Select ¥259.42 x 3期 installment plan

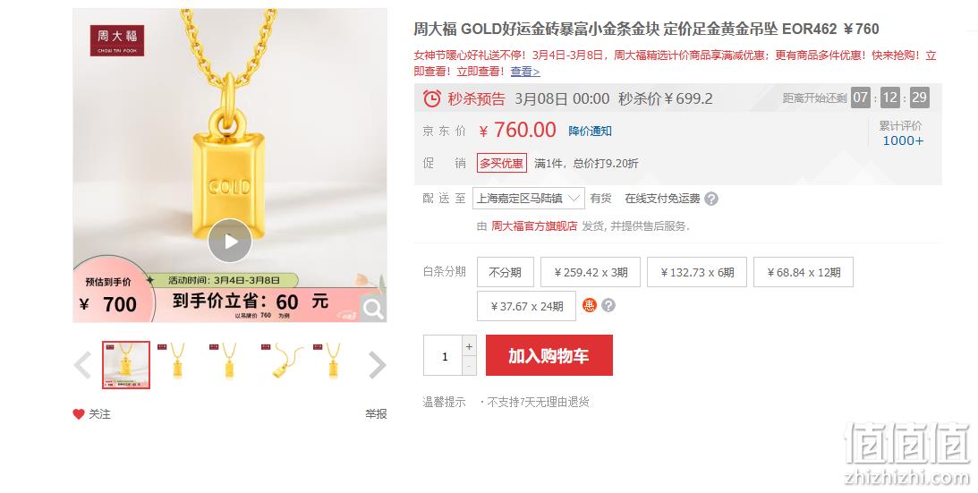coord(591,272)
